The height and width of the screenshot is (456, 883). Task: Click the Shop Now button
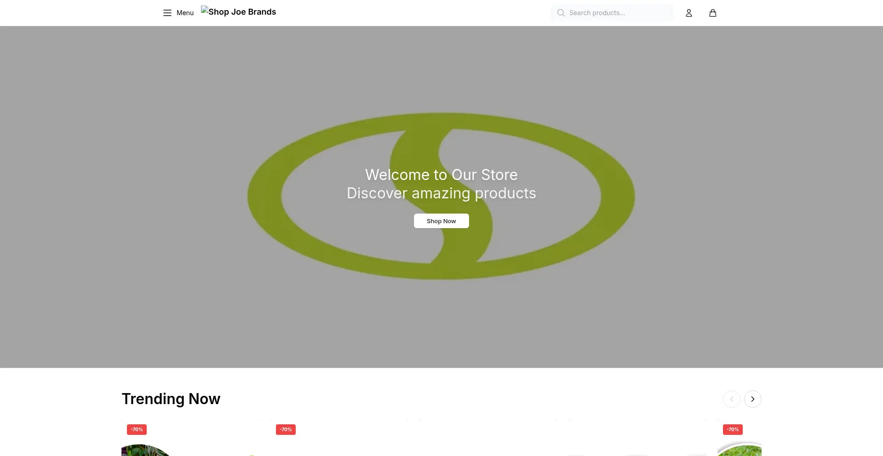(x=441, y=221)
